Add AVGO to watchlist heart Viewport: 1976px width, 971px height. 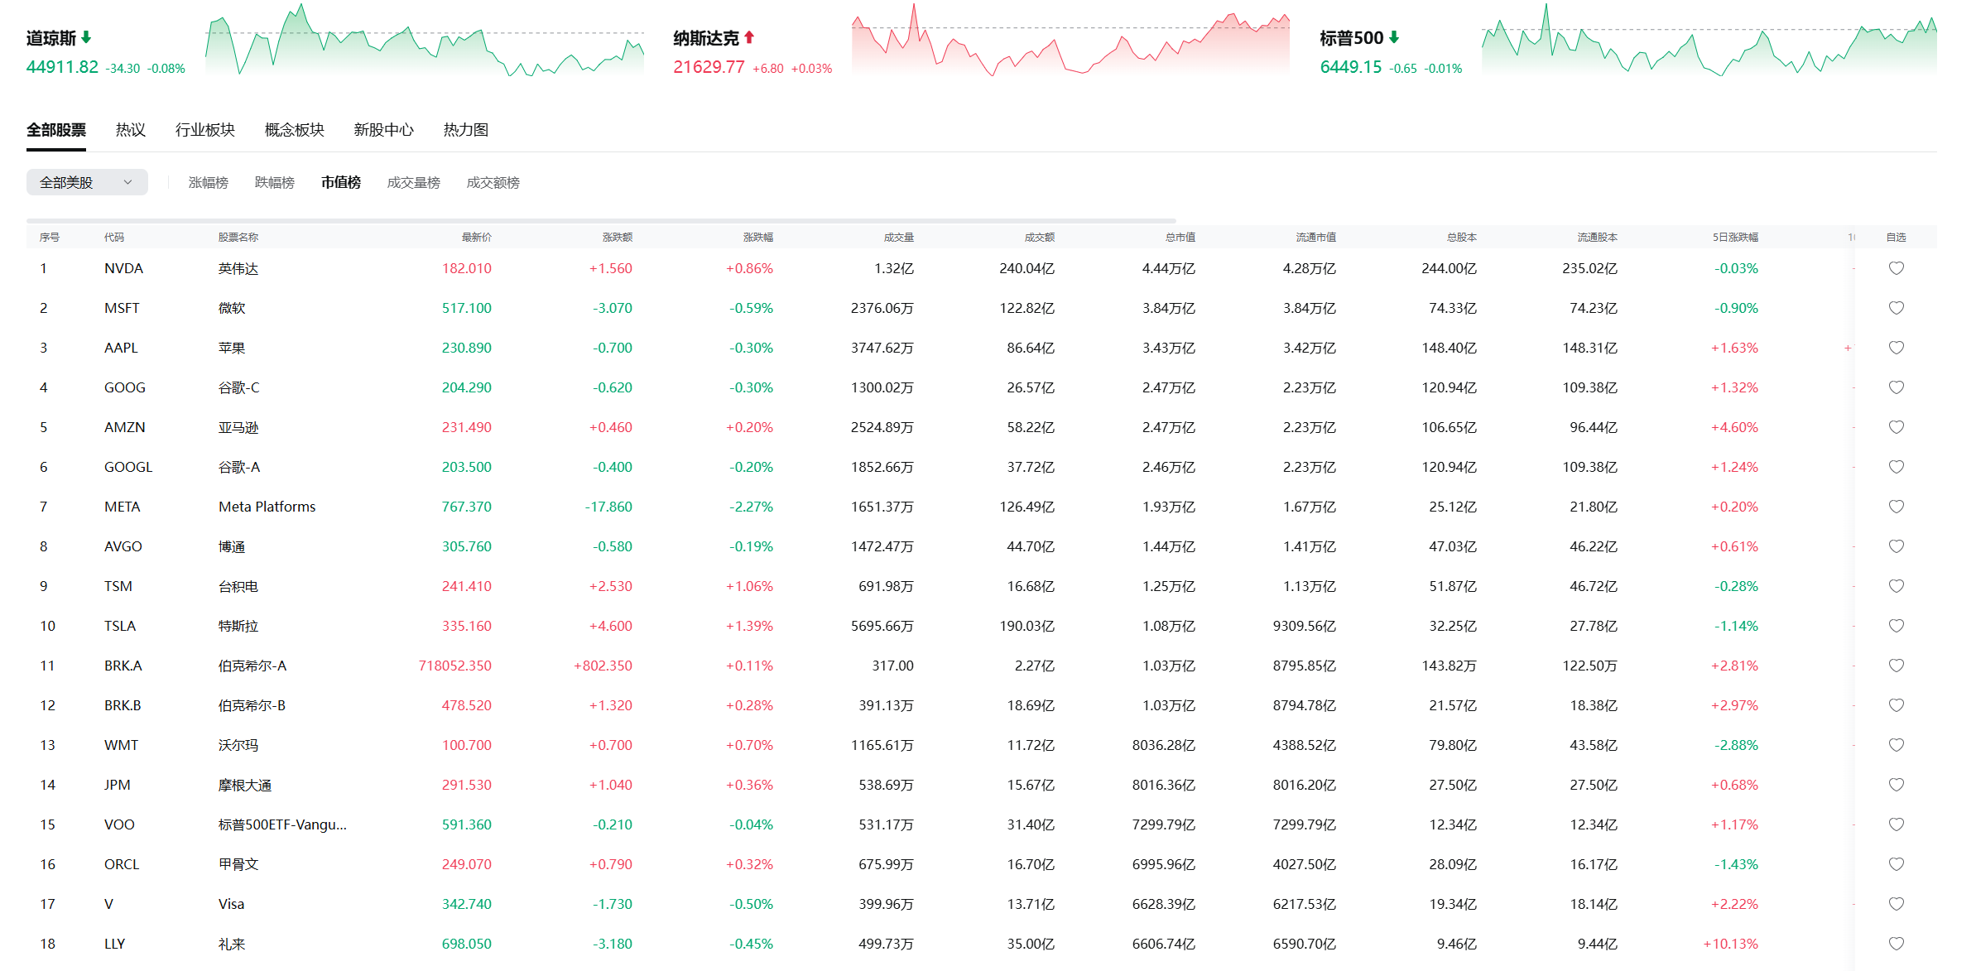pos(1896,546)
